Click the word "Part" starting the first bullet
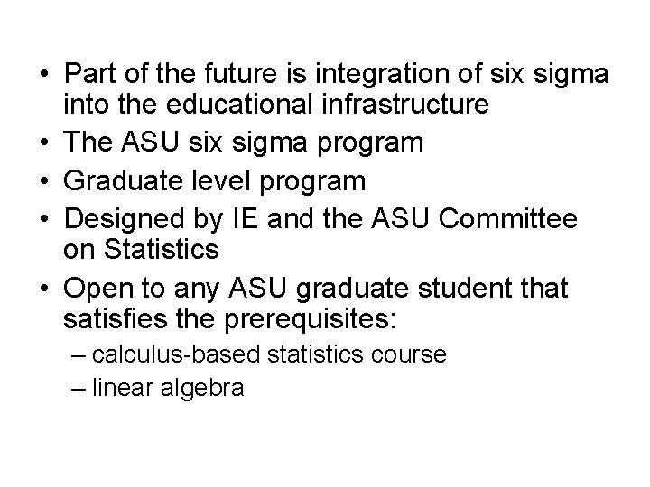Viewport: 650px width, 487px height. (89, 73)
